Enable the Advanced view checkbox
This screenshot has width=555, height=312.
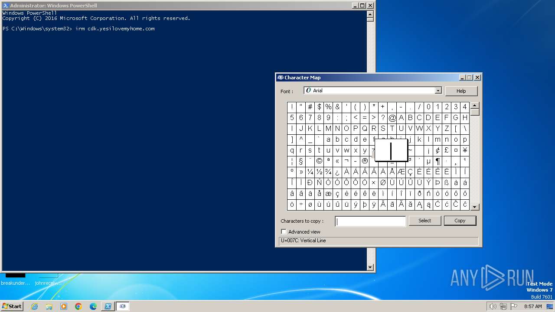pos(284,232)
